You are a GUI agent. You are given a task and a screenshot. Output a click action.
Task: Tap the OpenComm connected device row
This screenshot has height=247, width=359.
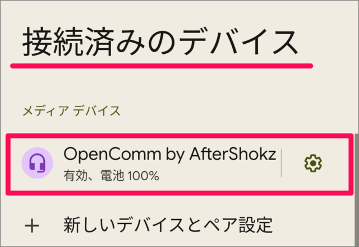point(157,164)
